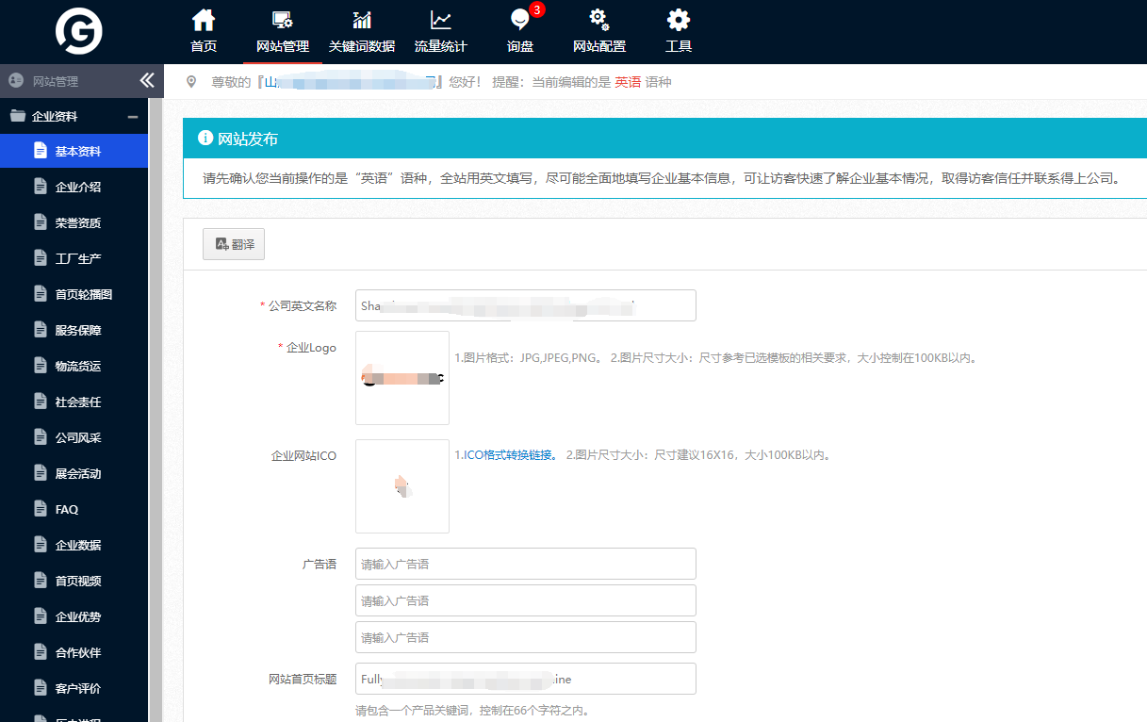Viewport: 1147px width, 722px height.
Task: Select 企业介绍 in the sidebar
Action: 78,187
